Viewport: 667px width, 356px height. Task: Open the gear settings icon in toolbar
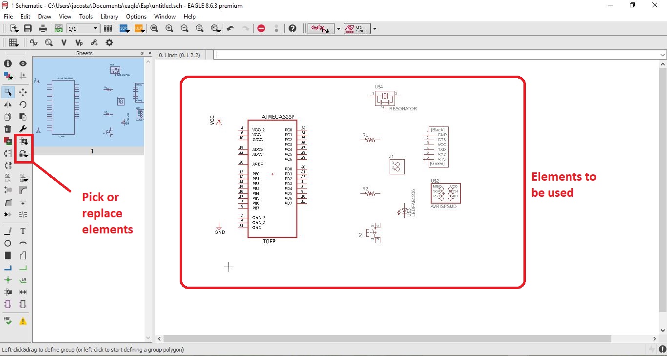[109, 42]
